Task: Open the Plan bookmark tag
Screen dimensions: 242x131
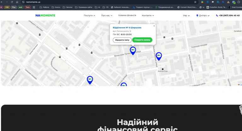Action: (x=14, y=7)
